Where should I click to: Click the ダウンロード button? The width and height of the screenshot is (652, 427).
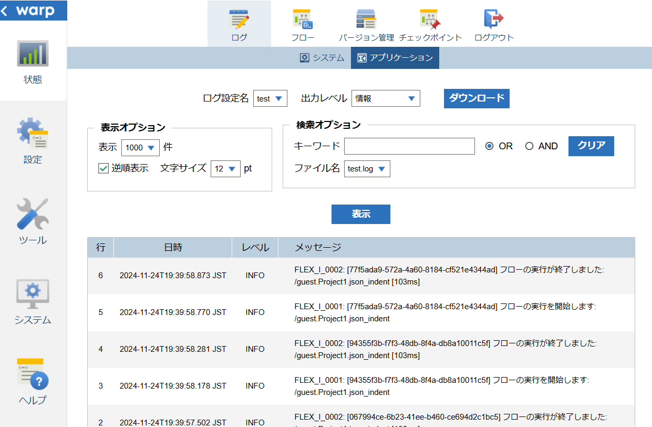[x=477, y=98]
